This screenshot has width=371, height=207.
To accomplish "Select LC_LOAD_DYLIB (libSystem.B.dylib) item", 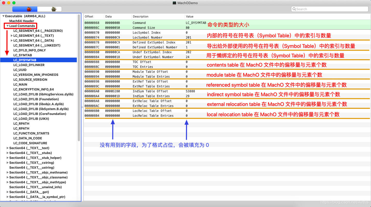I will [41, 109].
